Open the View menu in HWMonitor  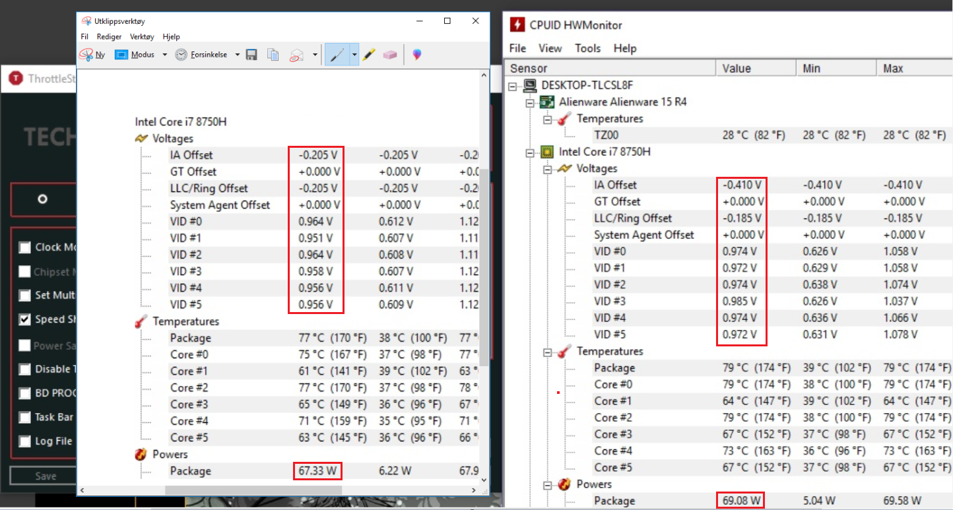550,48
